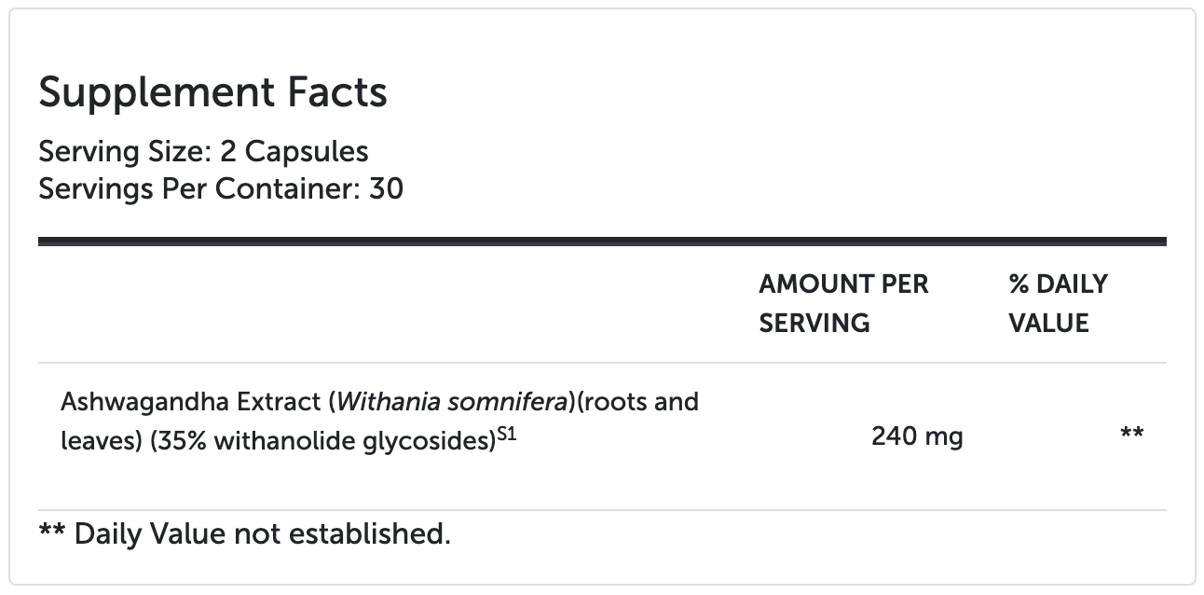Click the thick black divider line
This screenshot has width=1204, height=595.
tap(602, 242)
